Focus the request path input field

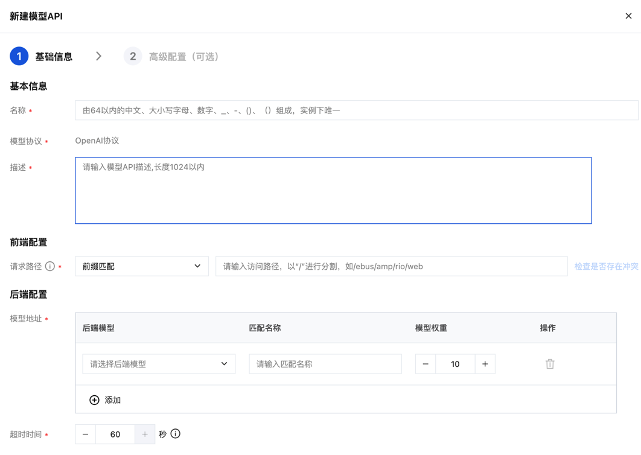(x=392, y=266)
